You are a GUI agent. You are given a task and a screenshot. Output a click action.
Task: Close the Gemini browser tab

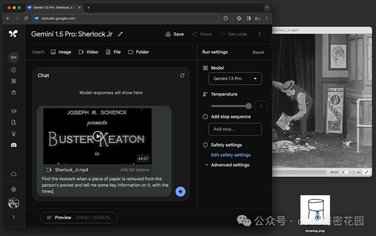[x=79, y=8]
